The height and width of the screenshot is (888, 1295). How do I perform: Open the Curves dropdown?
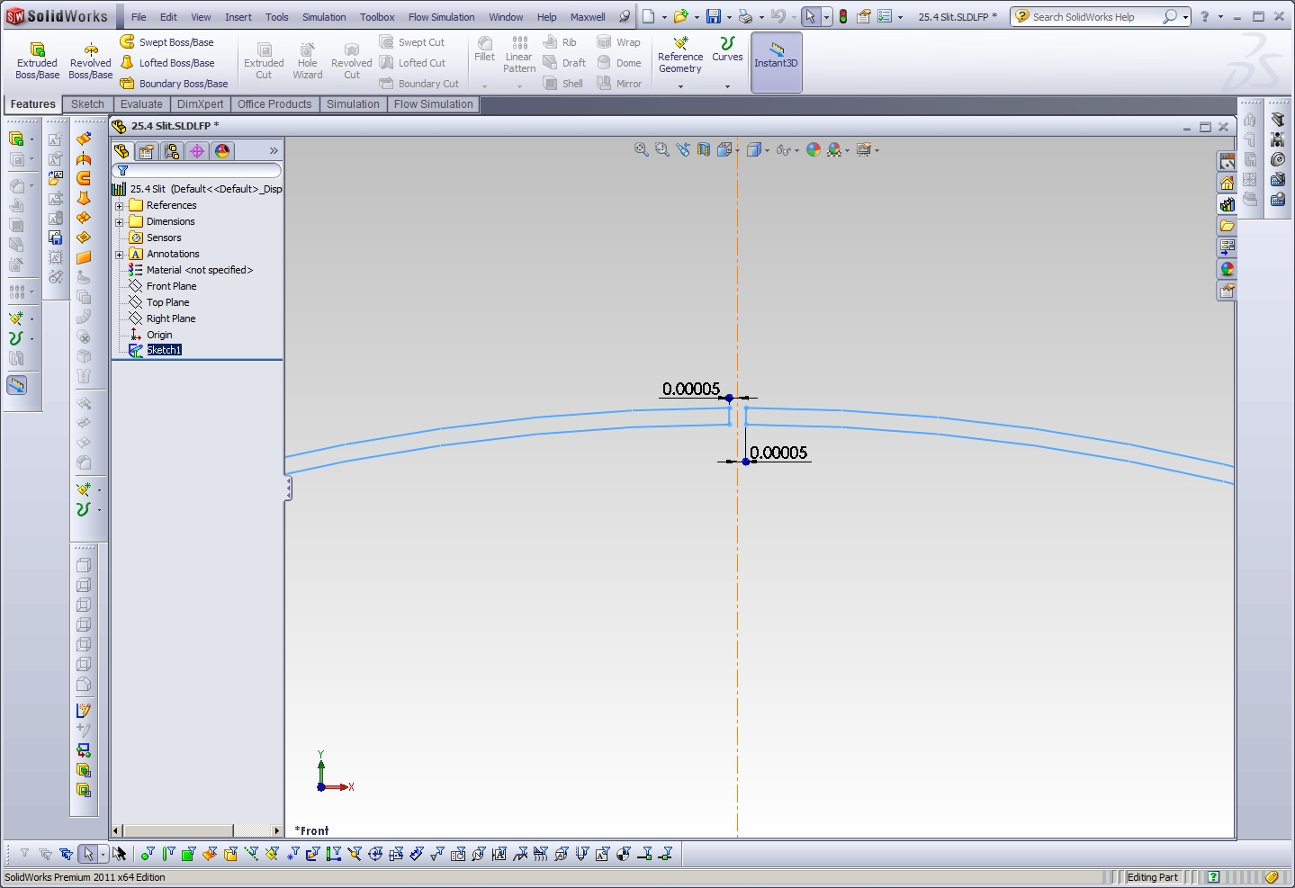coord(727,86)
